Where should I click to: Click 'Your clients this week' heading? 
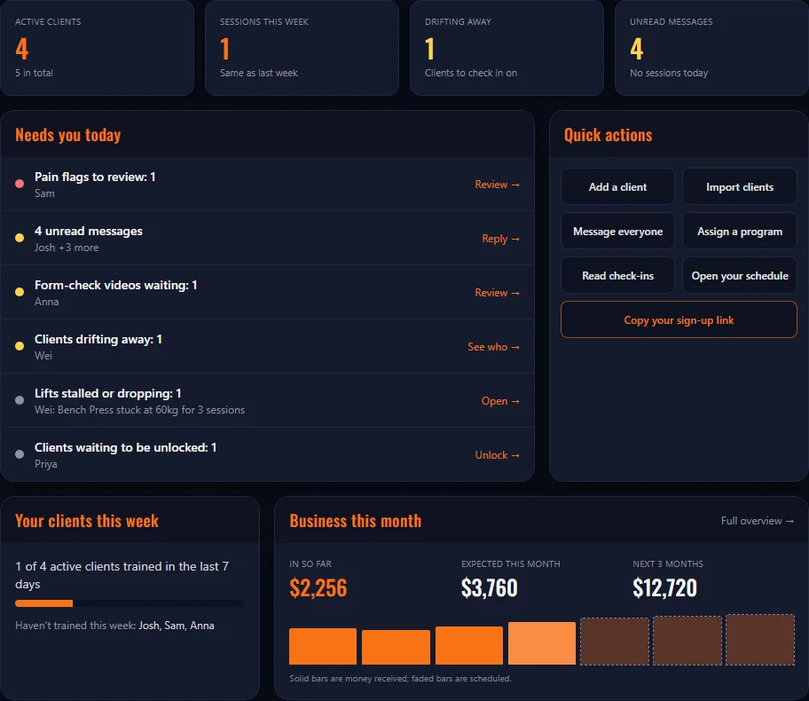tap(87, 521)
